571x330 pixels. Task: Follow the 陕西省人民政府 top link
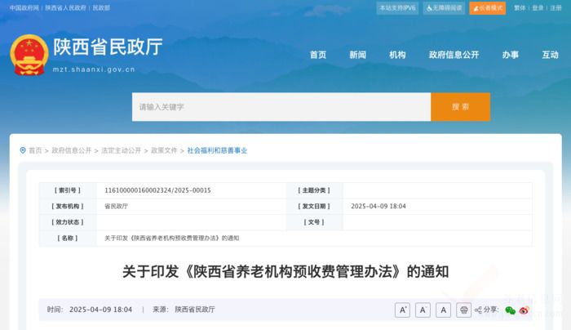(65, 8)
